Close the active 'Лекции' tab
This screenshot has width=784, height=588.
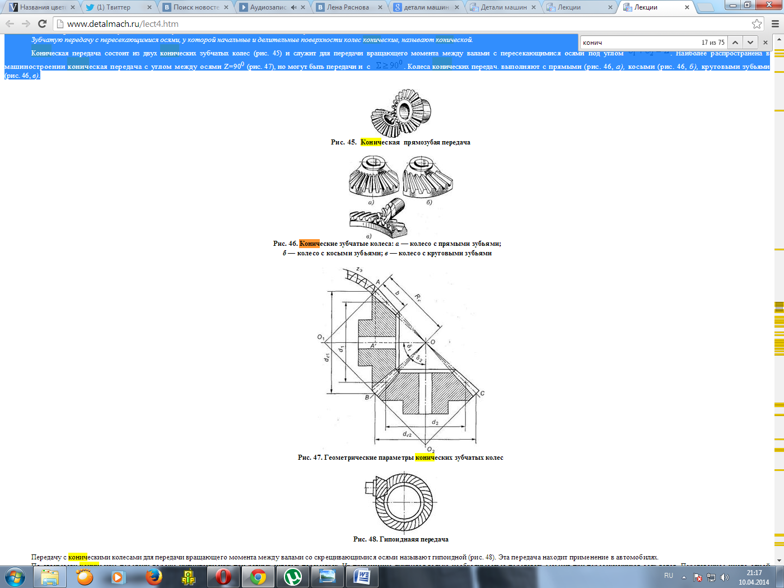click(x=687, y=7)
